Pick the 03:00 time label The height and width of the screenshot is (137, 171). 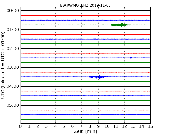(x=13, y=67)
